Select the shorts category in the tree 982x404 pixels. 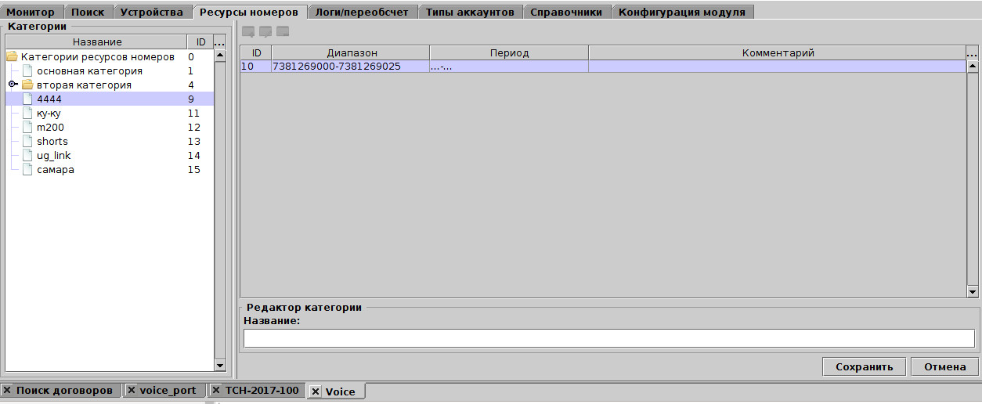click(52, 142)
